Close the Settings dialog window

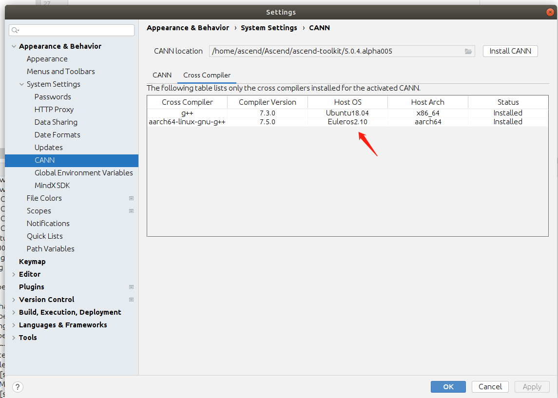coord(550,12)
